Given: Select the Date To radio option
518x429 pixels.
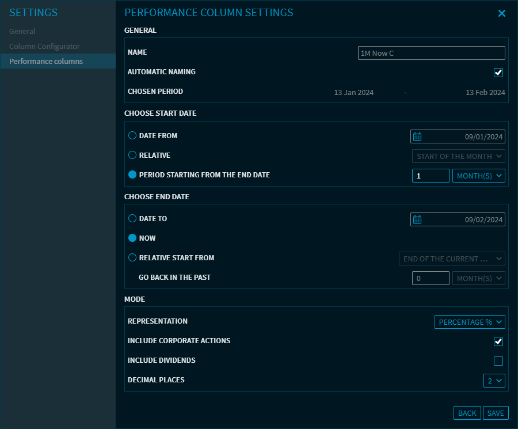Looking at the screenshot, I should pyautogui.click(x=132, y=219).
